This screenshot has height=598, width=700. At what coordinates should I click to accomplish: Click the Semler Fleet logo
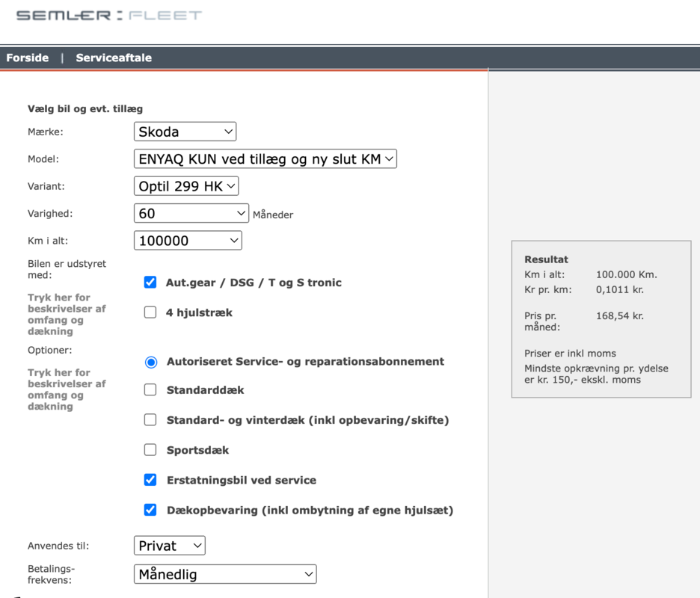point(109,15)
